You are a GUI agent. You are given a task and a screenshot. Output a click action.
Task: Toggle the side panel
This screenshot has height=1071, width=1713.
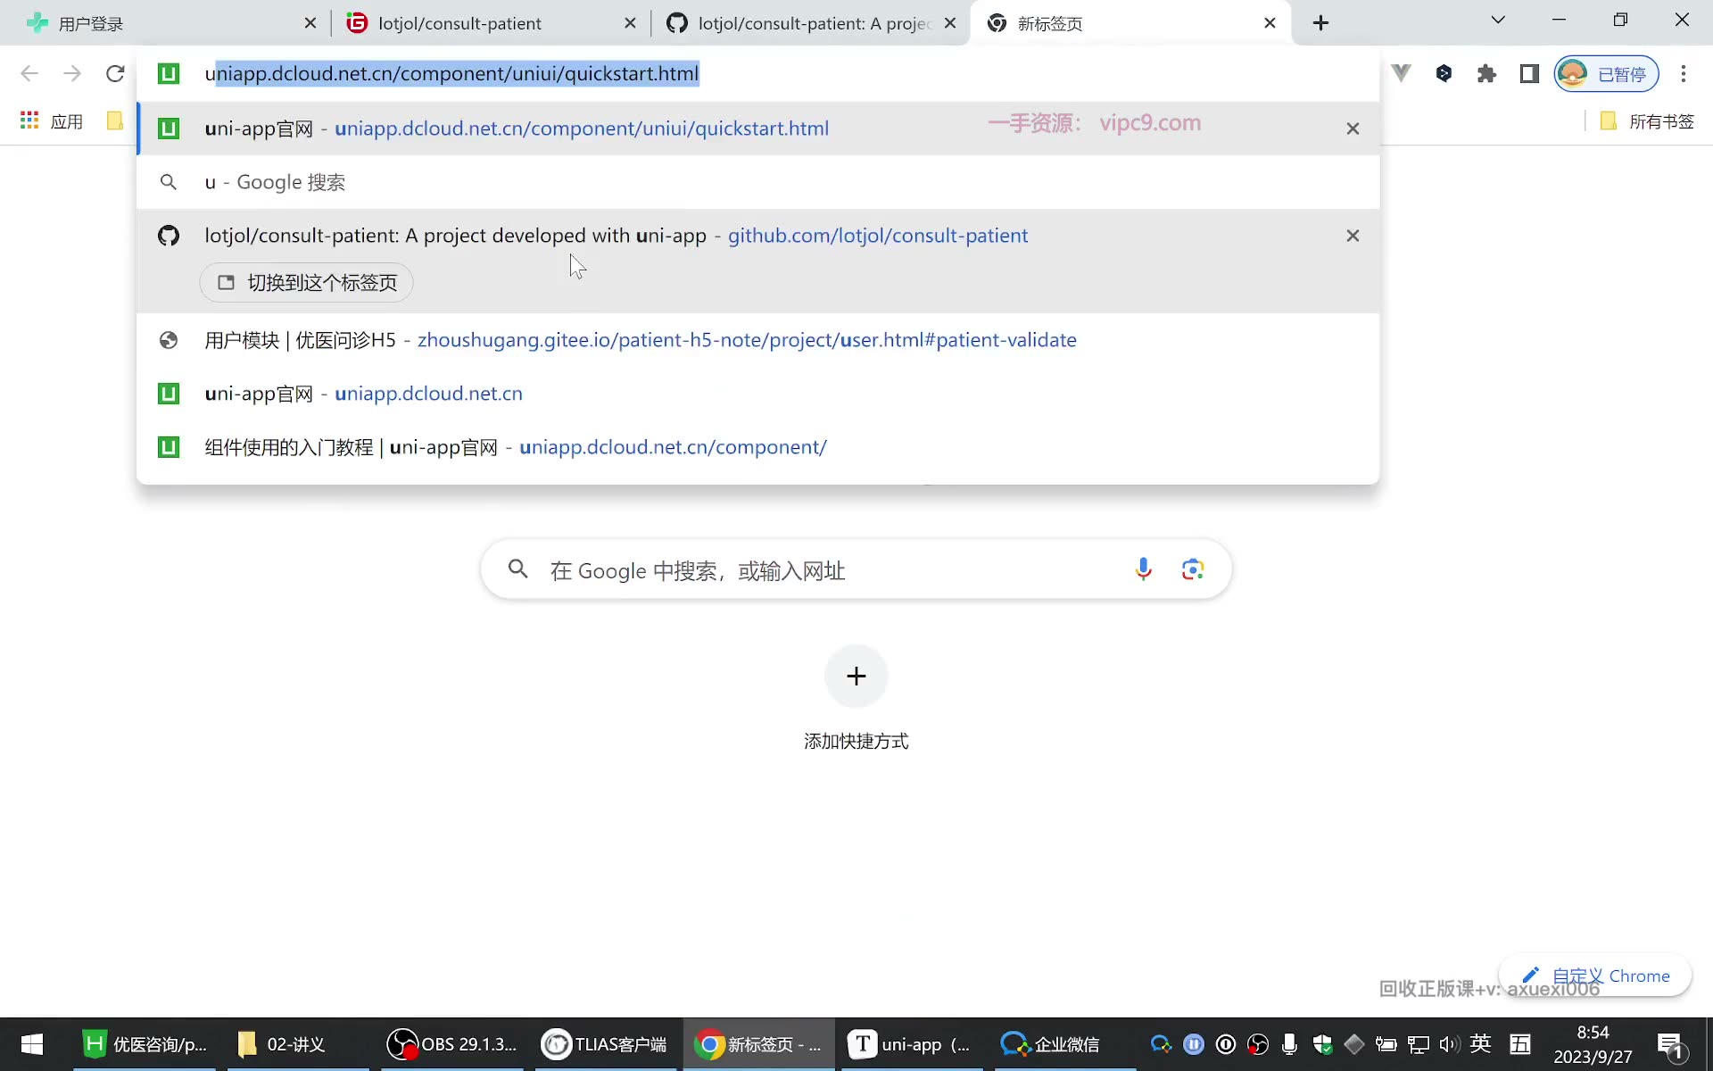(1529, 73)
